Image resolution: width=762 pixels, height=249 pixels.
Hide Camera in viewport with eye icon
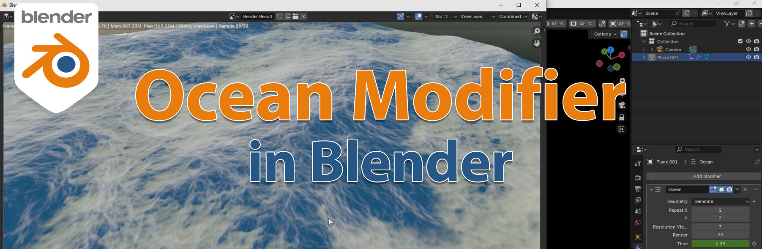coord(748,49)
